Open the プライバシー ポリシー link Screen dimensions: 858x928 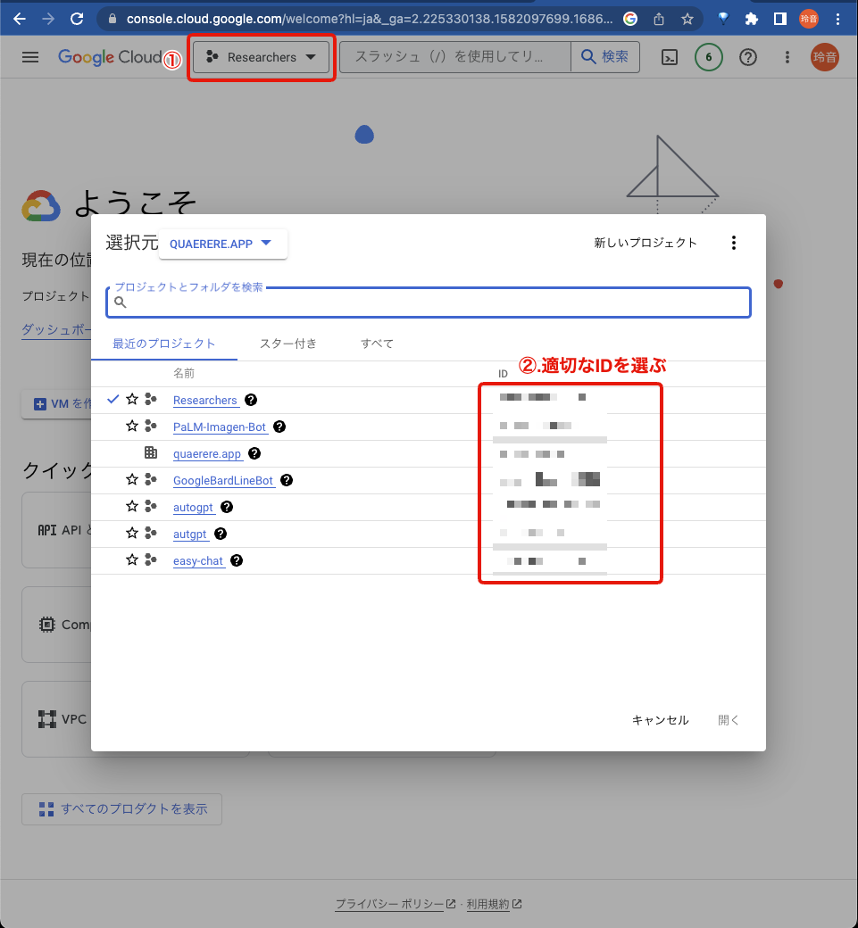point(396,904)
